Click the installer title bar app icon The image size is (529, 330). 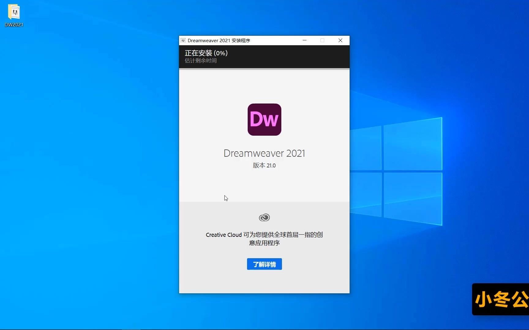click(x=183, y=40)
